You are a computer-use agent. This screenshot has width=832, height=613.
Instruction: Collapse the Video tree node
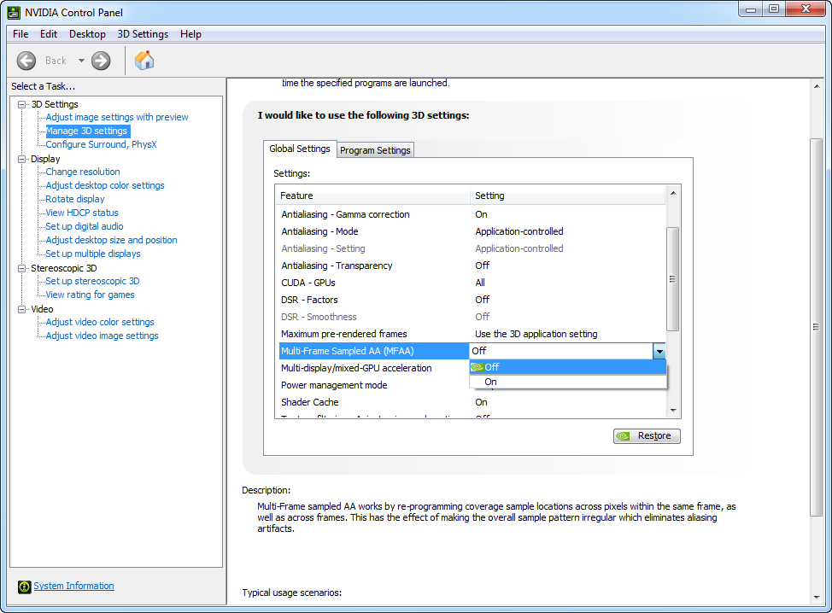[x=21, y=309]
